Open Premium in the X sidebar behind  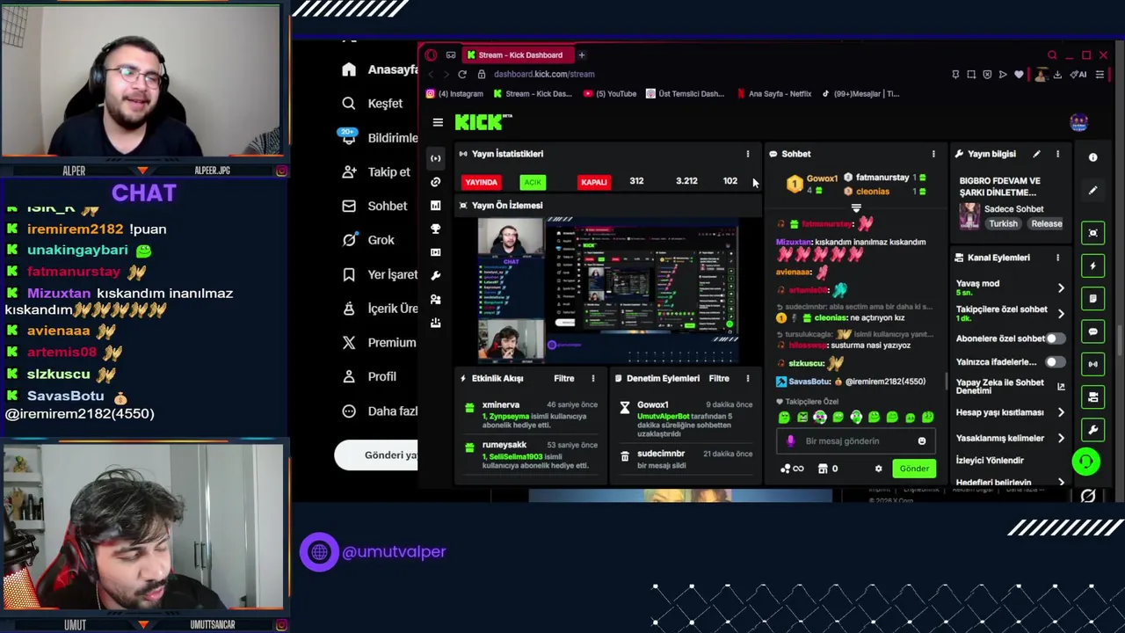(380, 343)
